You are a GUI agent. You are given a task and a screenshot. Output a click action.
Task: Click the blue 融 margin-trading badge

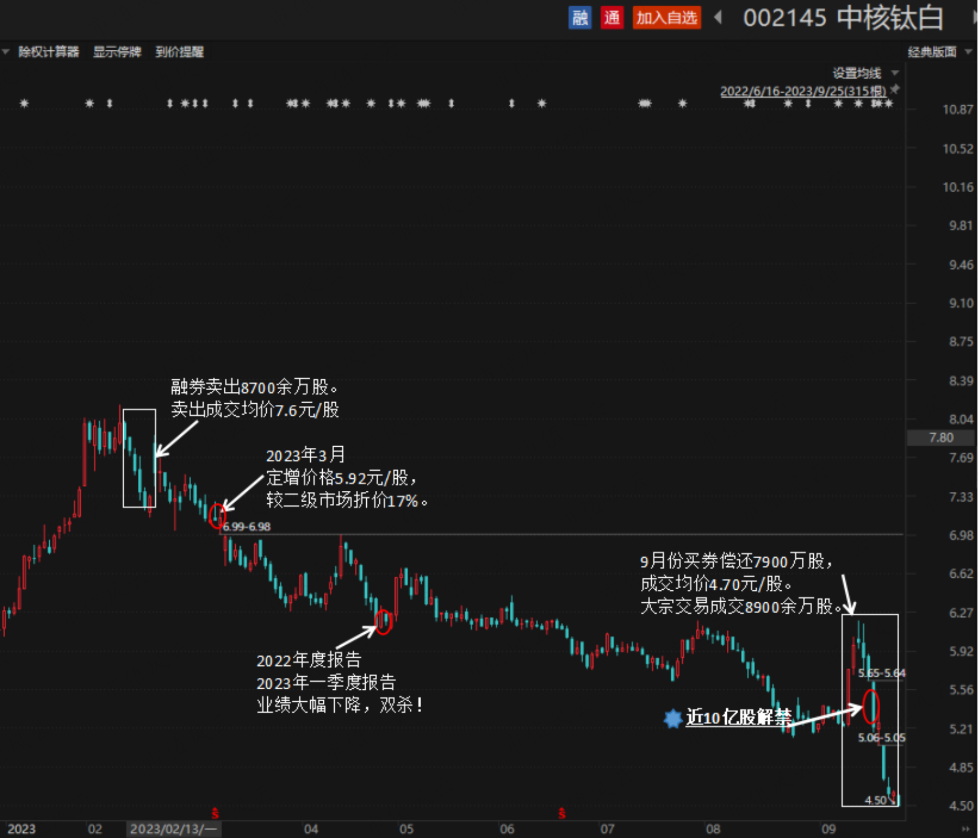tap(580, 18)
